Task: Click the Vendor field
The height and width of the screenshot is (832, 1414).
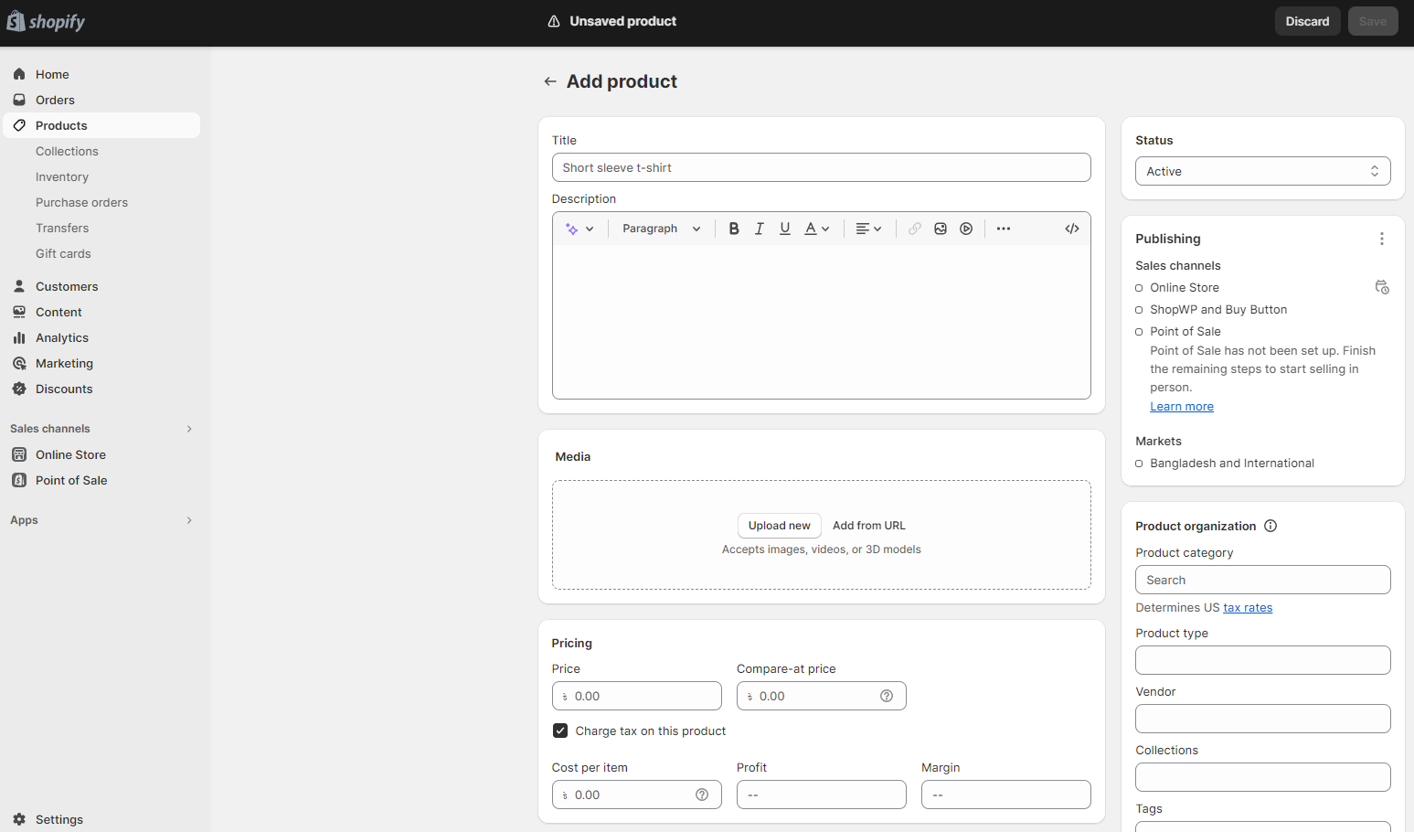Action: click(1262, 719)
